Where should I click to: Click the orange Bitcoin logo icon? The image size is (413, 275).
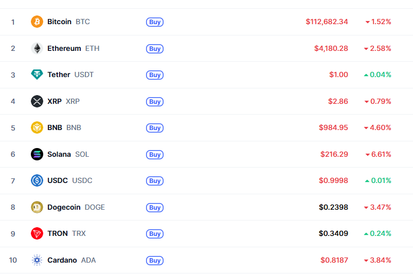pos(37,22)
